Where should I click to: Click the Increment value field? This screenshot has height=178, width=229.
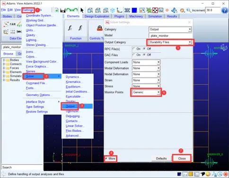(x=212, y=10)
